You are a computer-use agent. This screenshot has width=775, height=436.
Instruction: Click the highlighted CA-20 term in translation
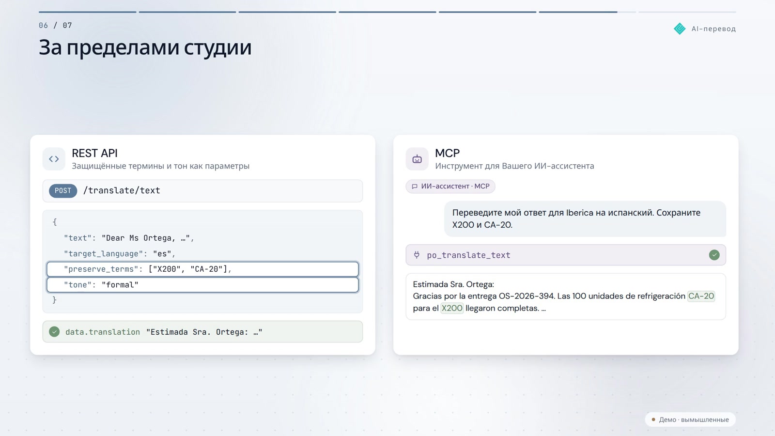pyautogui.click(x=701, y=296)
